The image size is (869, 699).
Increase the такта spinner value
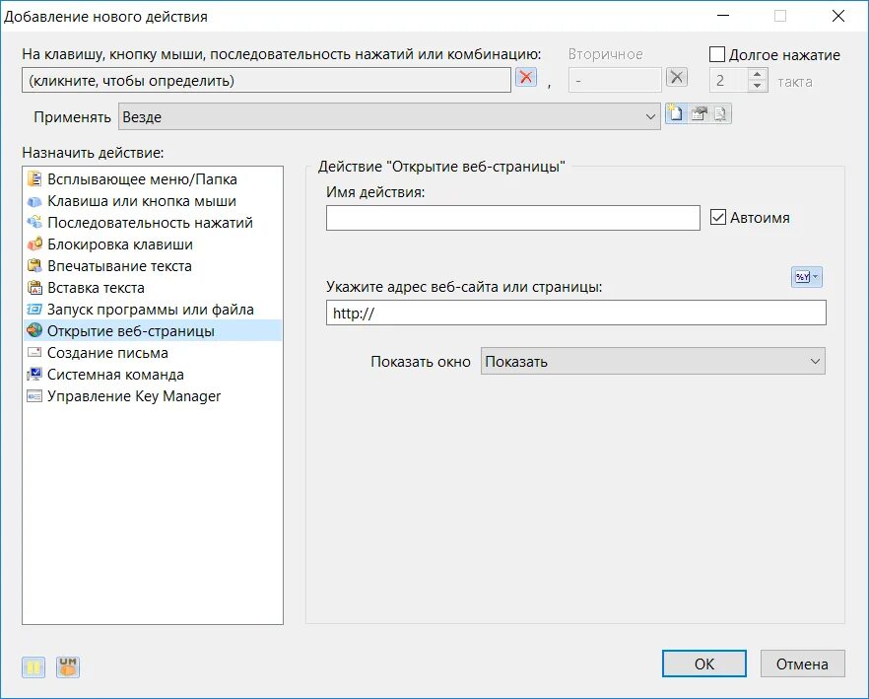pos(757,74)
